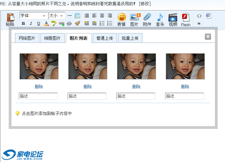Insert code with the angle brackets icon
This screenshot has height=162, width=225.
199,16
